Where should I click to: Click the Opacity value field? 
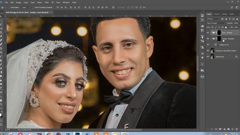[236, 23]
